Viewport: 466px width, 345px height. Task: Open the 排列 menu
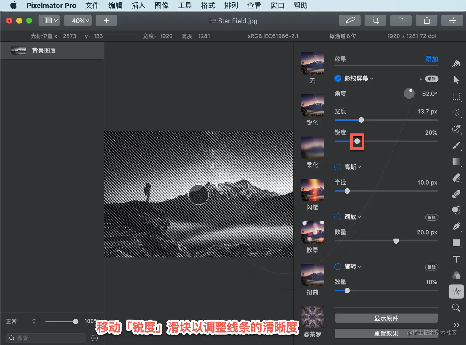(x=231, y=5)
